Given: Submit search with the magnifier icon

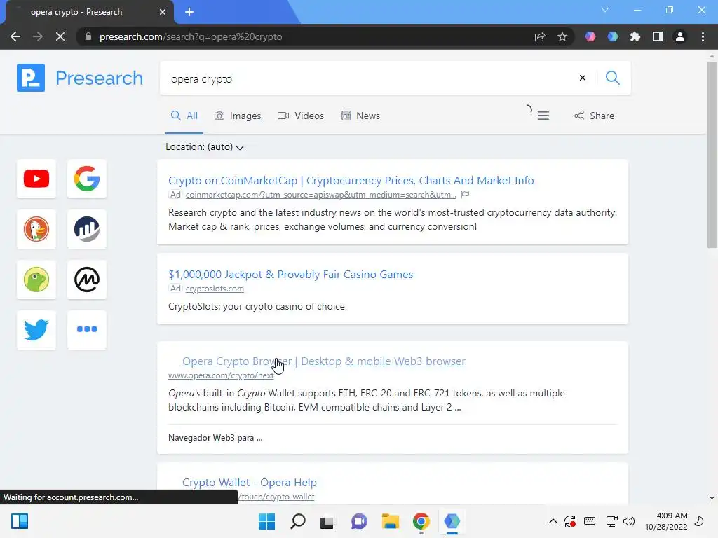Looking at the screenshot, I should pyautogui.click(x=612, y=78).
